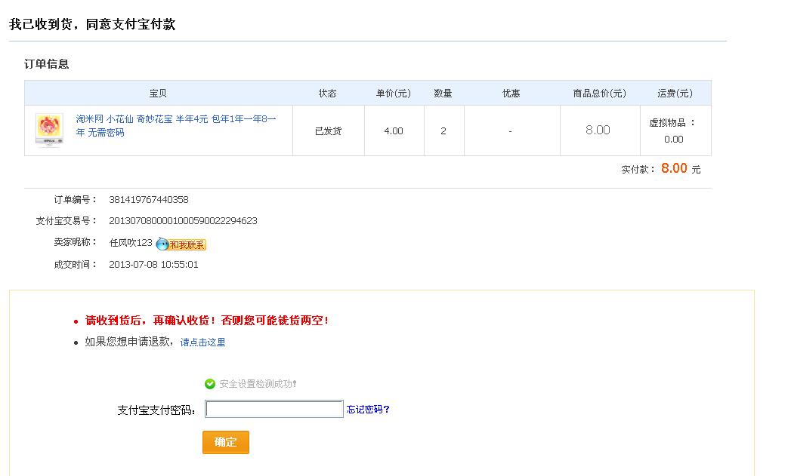Click the 虚拟物品 shipping cell
This screenshot has width=788, height=476.
coord(675,131)
